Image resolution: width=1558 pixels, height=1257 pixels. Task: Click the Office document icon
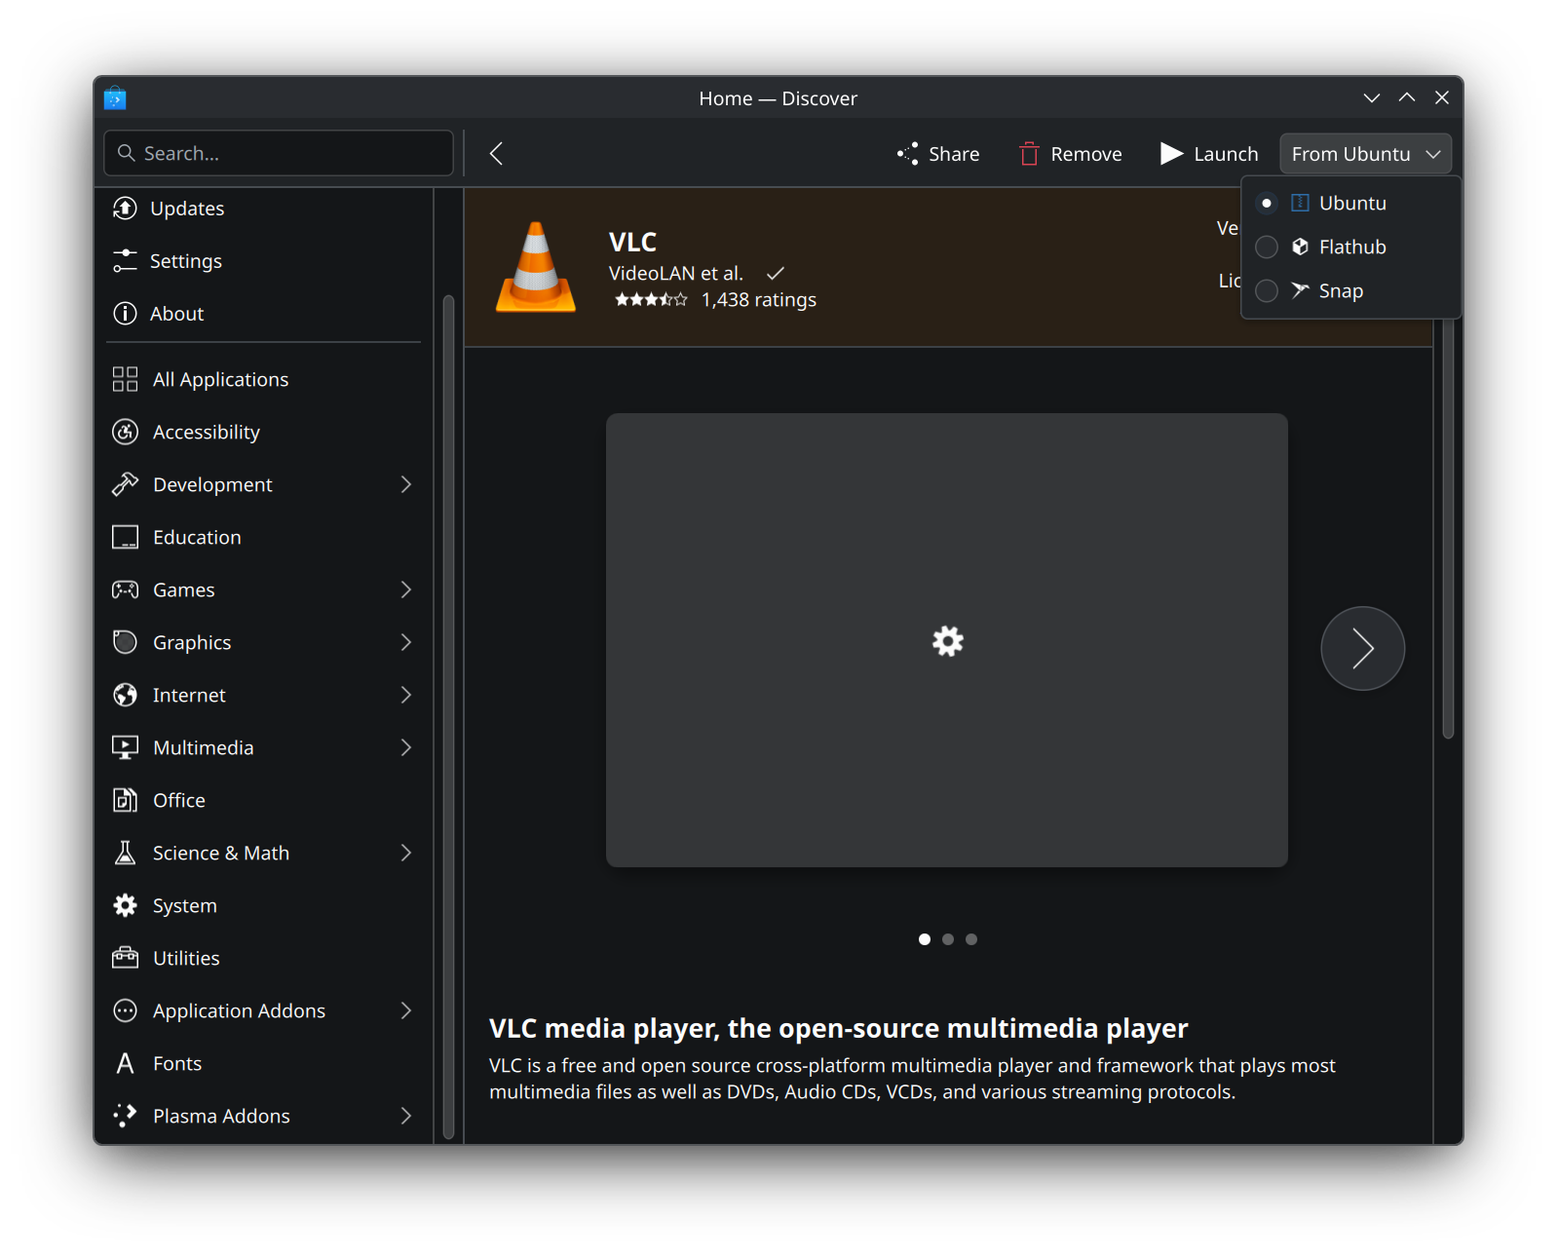pos(125,800)
